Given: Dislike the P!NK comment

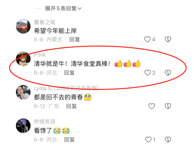Looking at the screenshot, I should (x=168, y=73).
